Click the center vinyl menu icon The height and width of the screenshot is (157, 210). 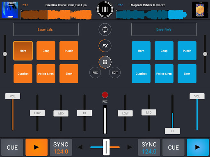pos(105,9)
